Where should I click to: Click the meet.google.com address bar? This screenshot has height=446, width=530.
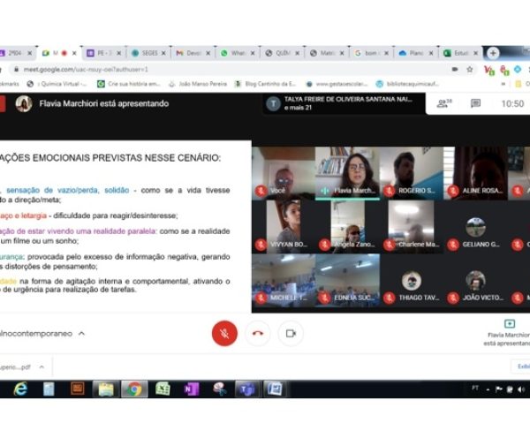point(221,69)
